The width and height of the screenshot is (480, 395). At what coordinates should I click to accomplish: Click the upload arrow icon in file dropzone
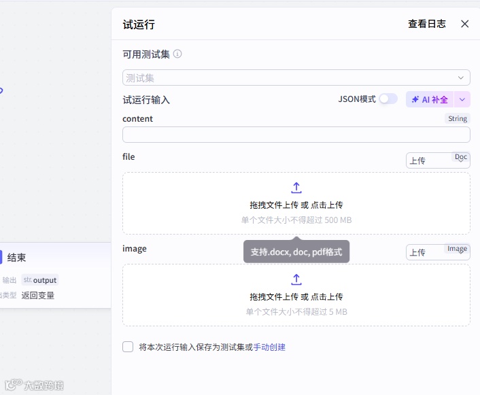(296, 188)
